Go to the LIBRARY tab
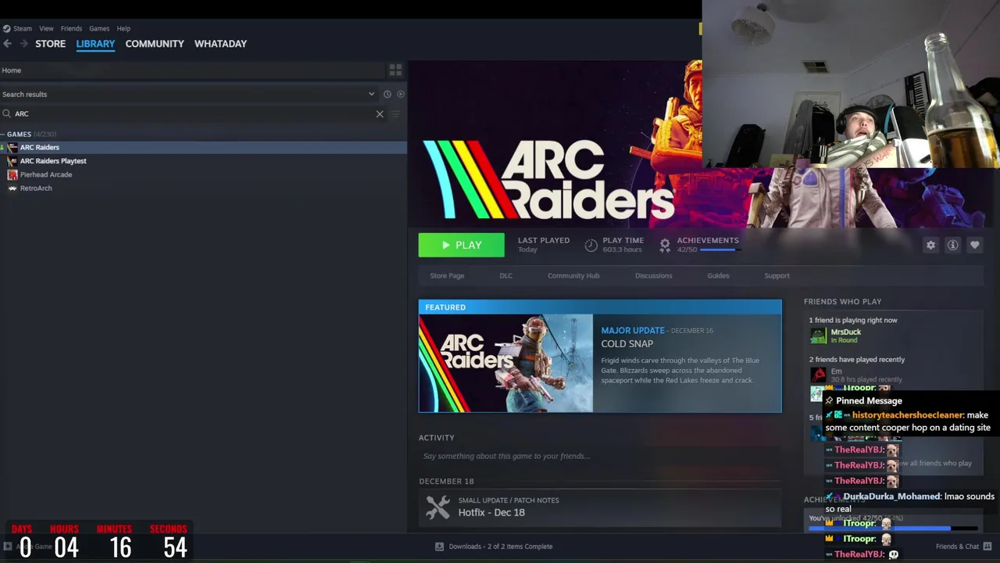1000x563 pixels. pyautogui.click(x=95, y=44)
